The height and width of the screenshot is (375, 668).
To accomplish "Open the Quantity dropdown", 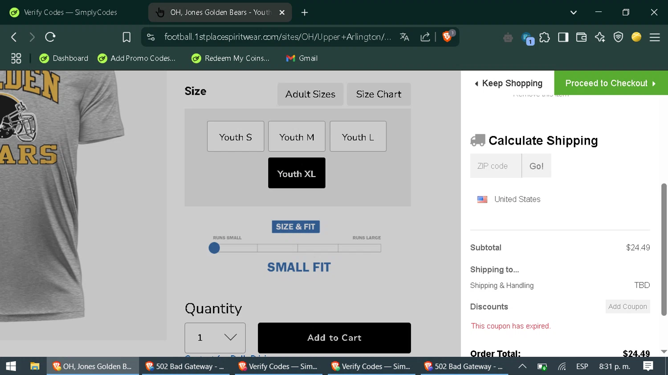I will 215,338.
